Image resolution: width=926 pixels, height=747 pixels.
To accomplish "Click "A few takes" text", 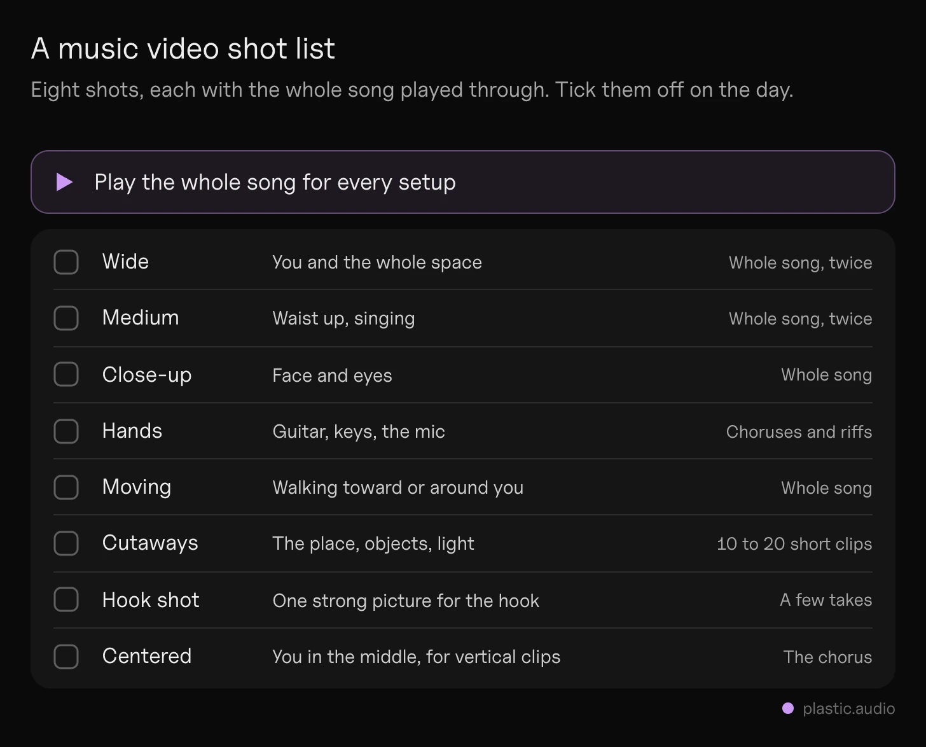I will point(826,600).
